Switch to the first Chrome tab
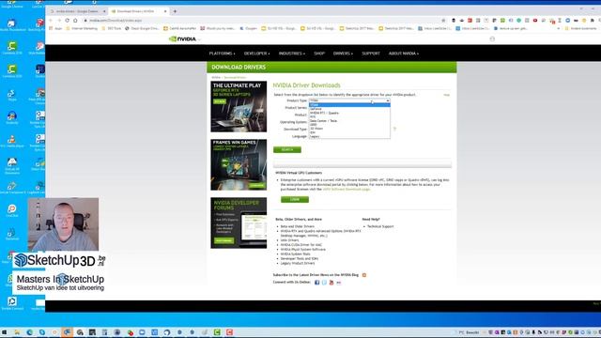 tap(78, 11)
